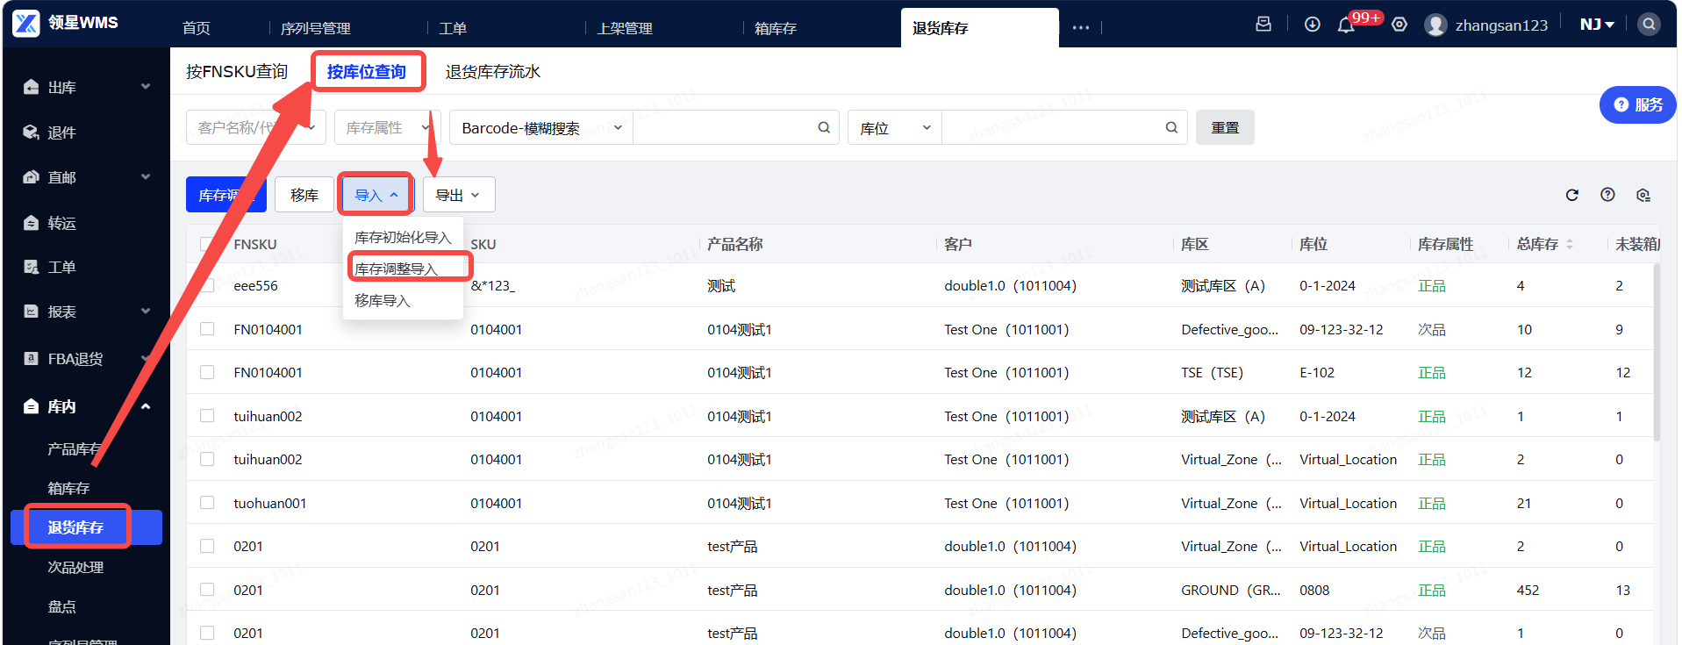
Task: Open the 上架管理 top tab
Action: tap(625, 28)
